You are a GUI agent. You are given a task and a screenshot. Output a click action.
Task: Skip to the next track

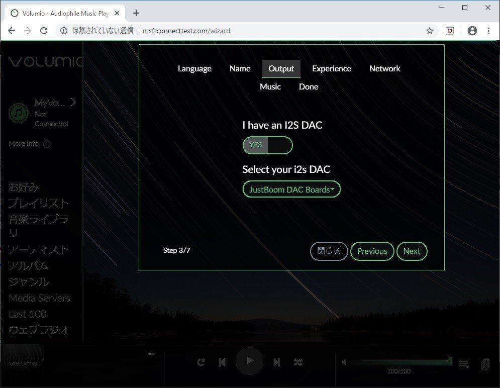click(276, 362)
